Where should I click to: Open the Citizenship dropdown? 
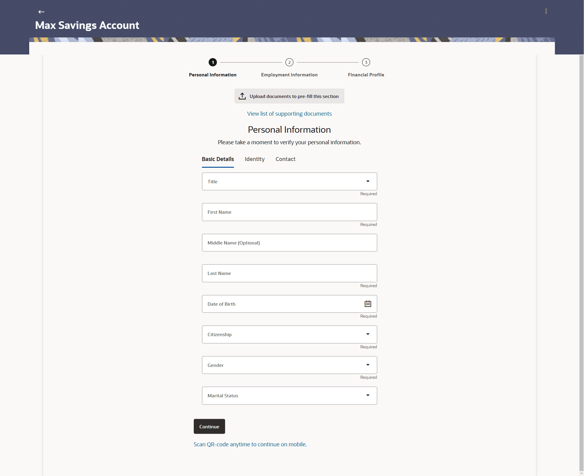pos(368,334)
